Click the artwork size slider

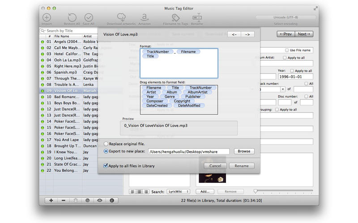(x=256, y=191)
